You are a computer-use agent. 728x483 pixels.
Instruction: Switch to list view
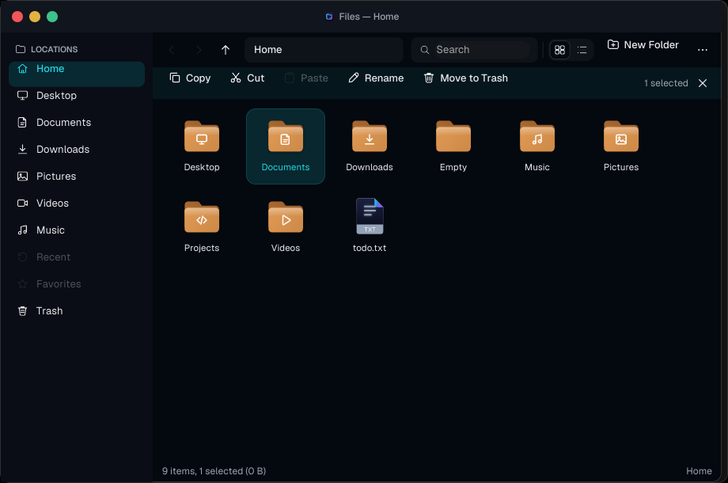(x=582, y=50)
